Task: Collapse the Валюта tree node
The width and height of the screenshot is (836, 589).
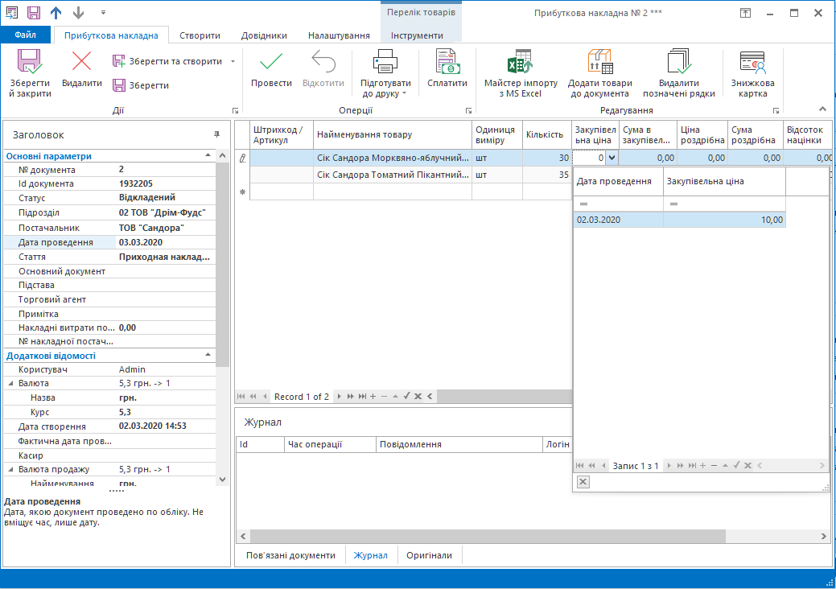Action: coord(11,384)
